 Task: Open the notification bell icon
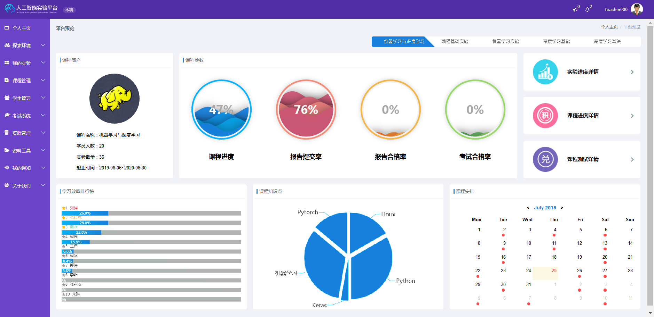pyautogui.click(x=588, y=9)
